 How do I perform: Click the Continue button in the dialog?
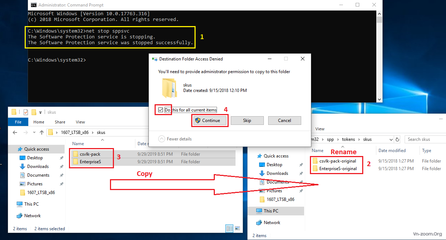[x=210, y=121]
